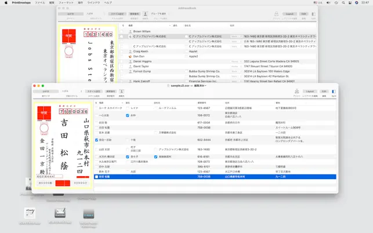Open the ヘルプ menu
The image size is (373, 233).
108,3
